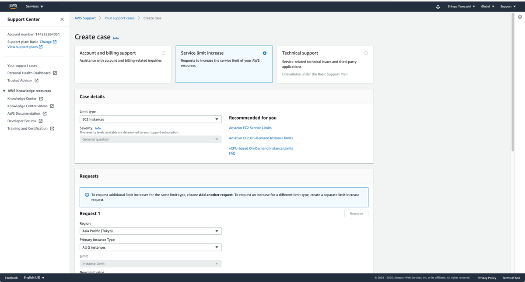Open Severity General question dropdown
The height and width of the screenshot is (282, 525).
150,139
